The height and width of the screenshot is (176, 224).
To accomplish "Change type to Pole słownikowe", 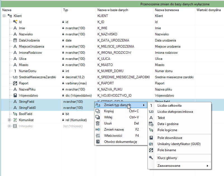I will [x=179, y=138].
